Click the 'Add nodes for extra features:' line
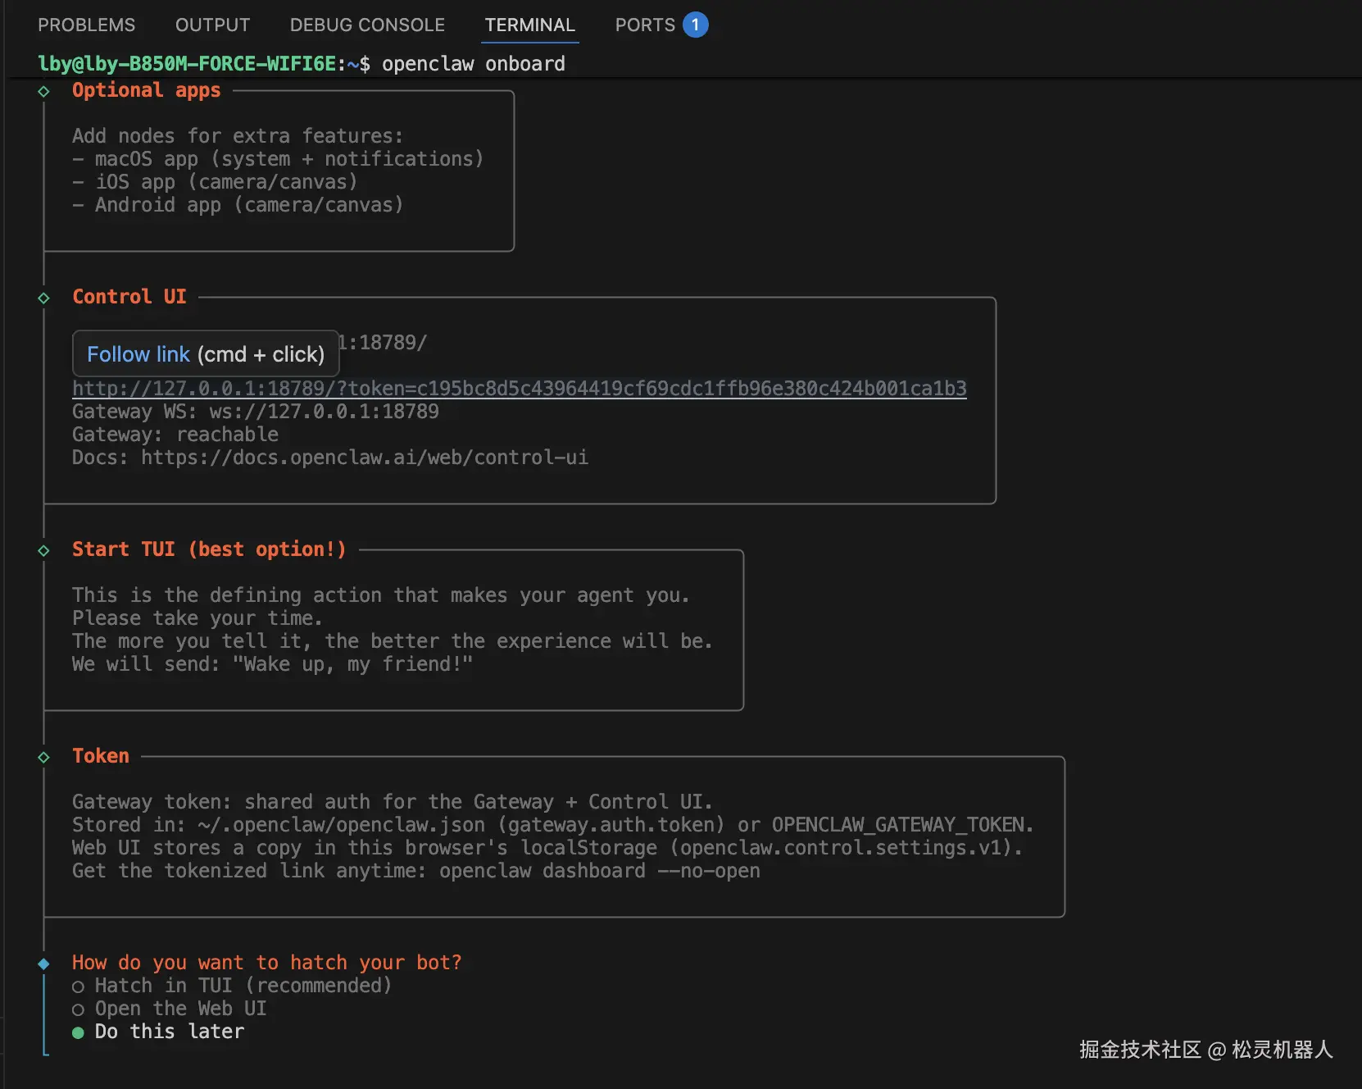The image size is (1362, 1089). (238, 136)
